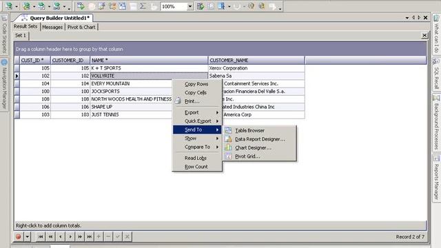
Task: Send results to Table Browser
Action: click(x=259, y=130)
